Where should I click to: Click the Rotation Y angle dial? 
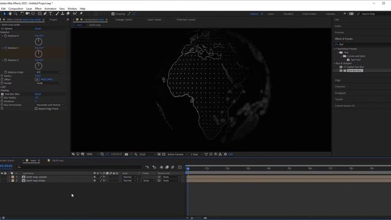38,54
